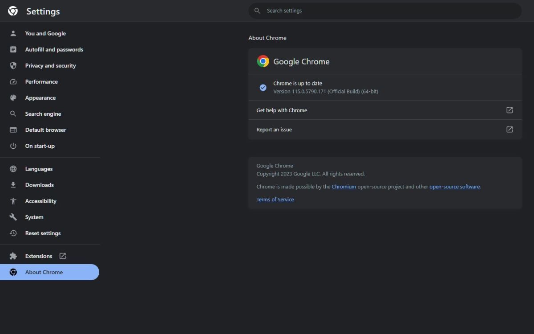This screenshot has height=334, width=534.
Task: Select the On start-up power icon
Action: click(x=13, y=146)
